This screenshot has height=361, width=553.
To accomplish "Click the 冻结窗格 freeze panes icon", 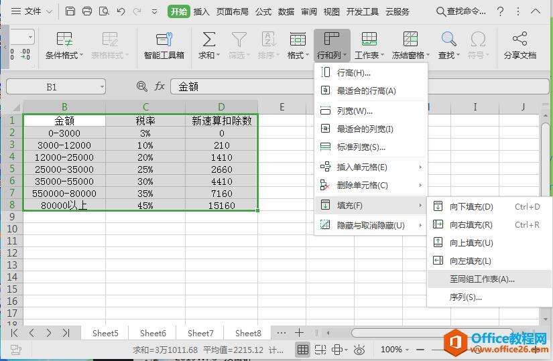I will [x=410, y=40].
